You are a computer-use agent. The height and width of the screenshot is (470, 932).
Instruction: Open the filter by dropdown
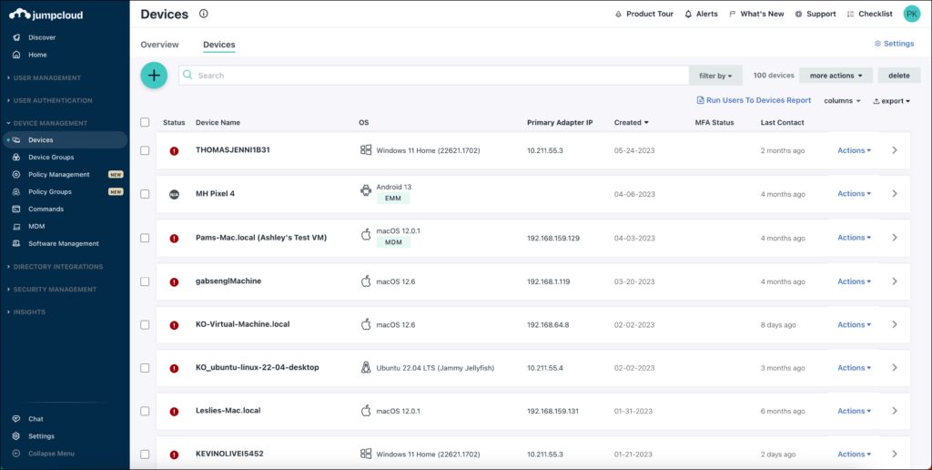[x=715, y=76]
